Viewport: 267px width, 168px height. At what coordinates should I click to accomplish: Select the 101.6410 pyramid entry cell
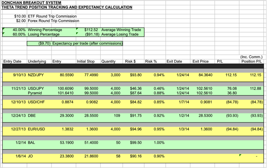(65, 93)
